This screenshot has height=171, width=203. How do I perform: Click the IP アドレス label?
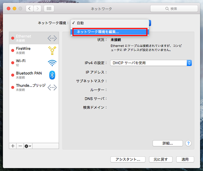point(96,72)
